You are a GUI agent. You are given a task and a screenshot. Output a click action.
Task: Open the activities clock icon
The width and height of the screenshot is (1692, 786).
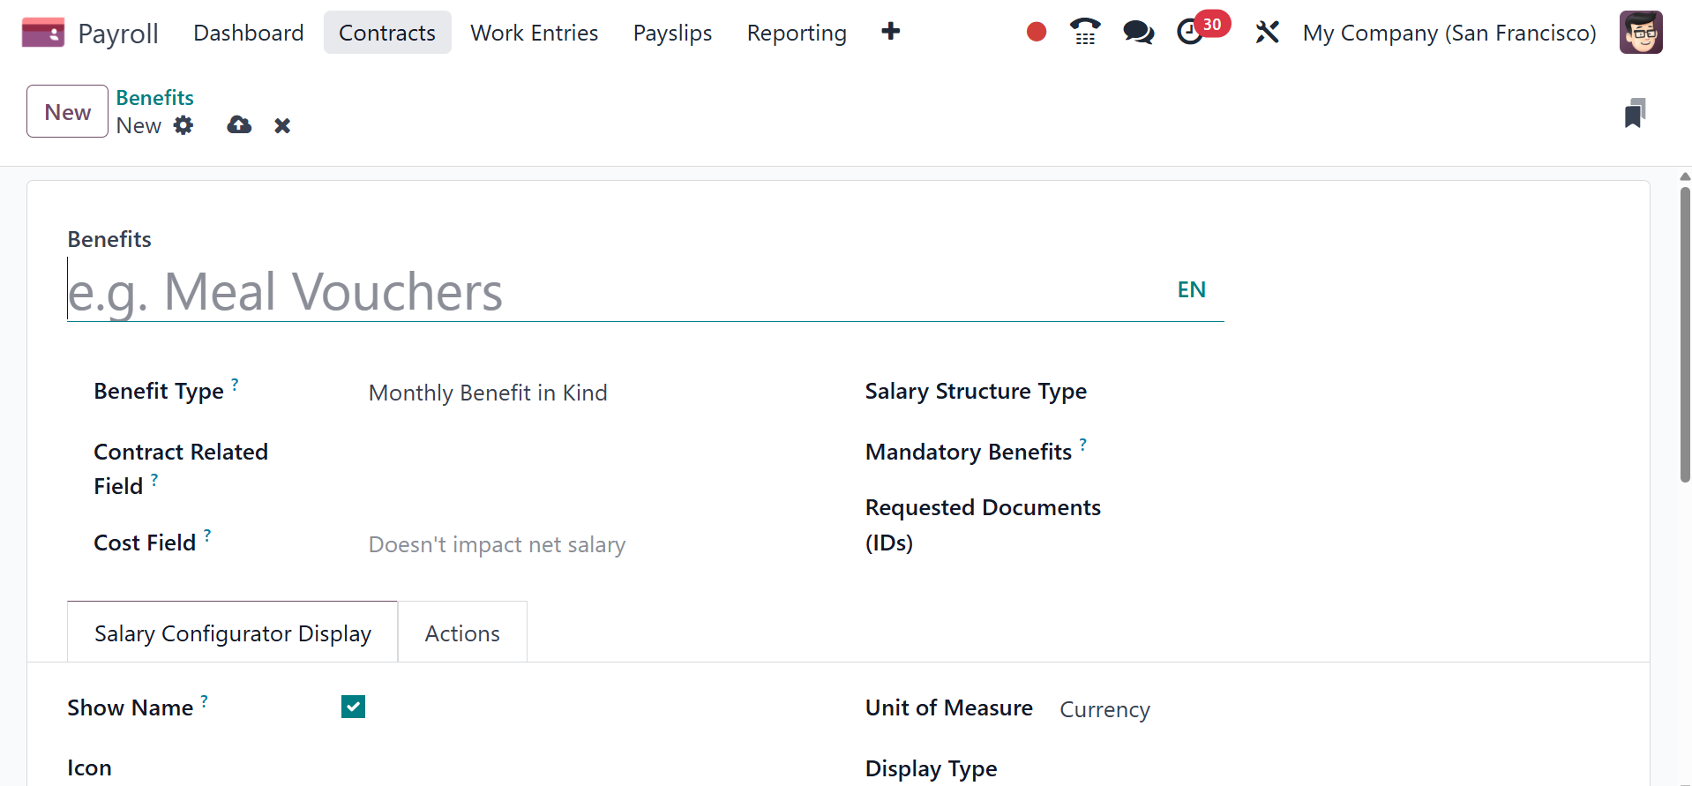(x=1190, y=33)
